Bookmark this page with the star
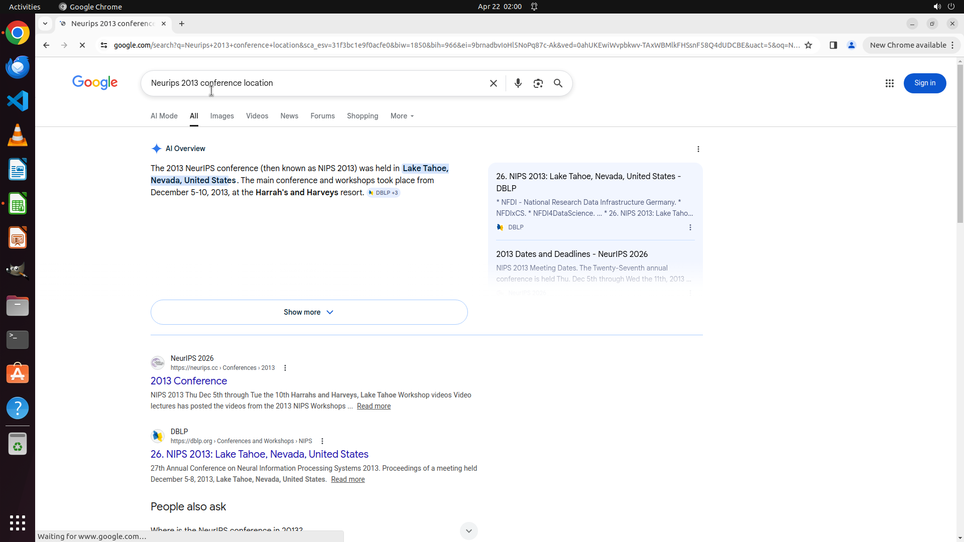 click(808, 45)
